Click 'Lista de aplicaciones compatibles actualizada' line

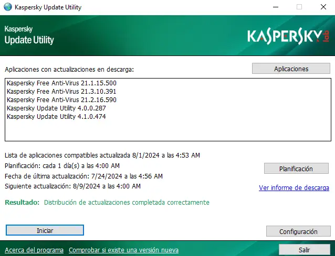pyautogui.click(x=102, y=155)
